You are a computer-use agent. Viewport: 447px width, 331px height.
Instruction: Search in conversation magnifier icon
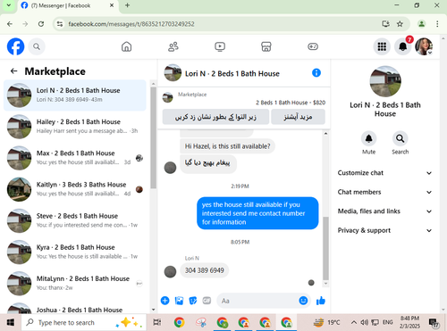[400, 138]
